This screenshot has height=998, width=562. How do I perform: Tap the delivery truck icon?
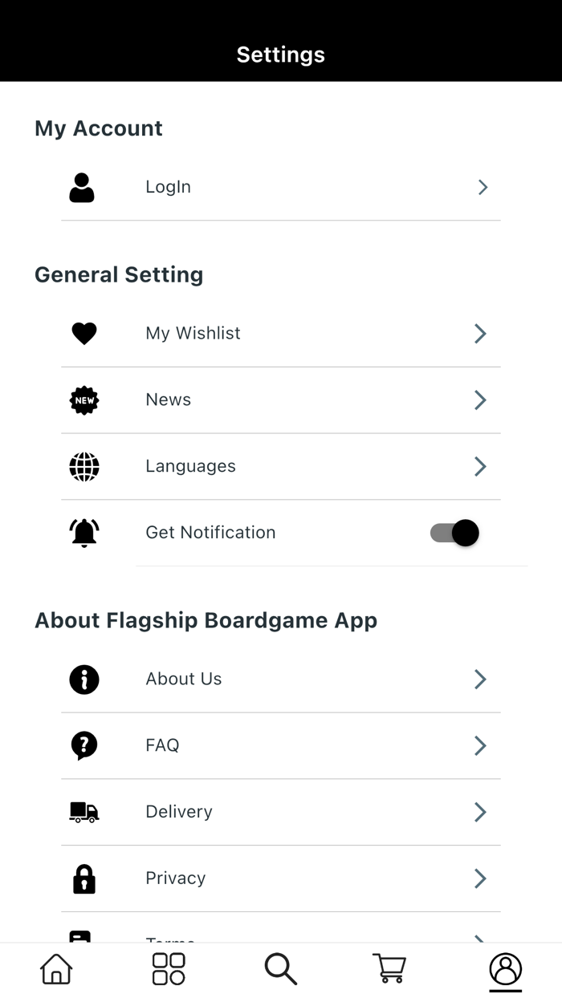(83, 812)
